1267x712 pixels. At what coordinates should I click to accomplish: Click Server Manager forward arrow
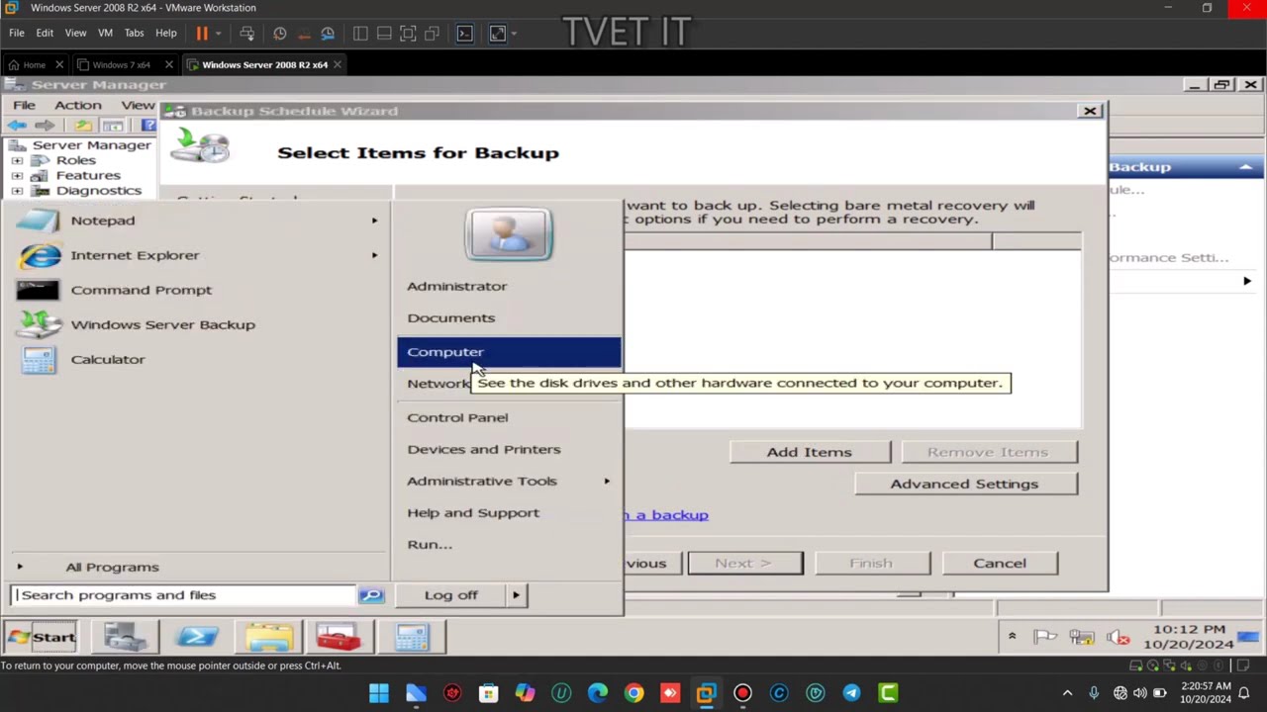point(45,126)
